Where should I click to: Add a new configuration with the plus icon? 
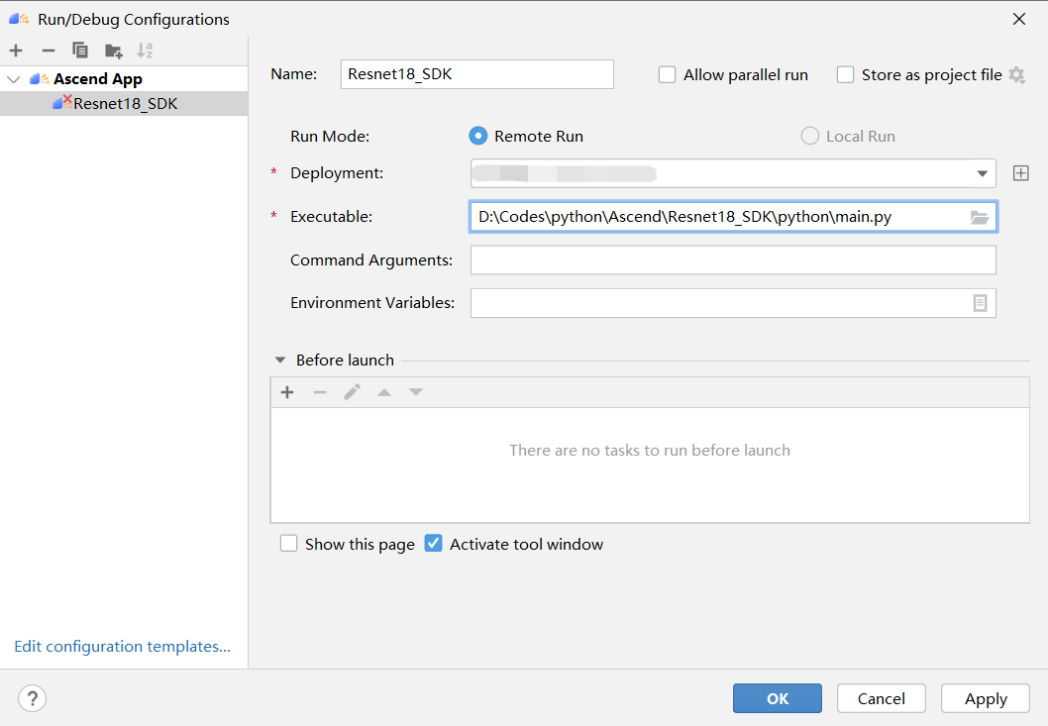[16, 51]
